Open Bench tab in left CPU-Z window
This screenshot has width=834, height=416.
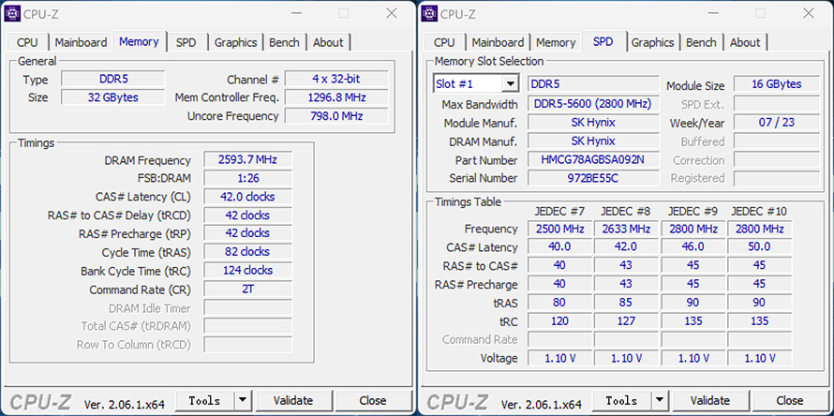(x=285, y=42)
